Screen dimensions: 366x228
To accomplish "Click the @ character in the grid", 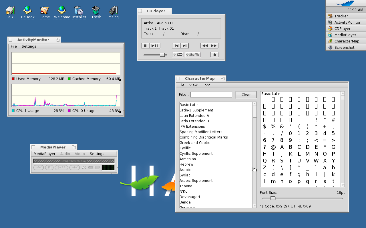I will pyautogui.click(x=273, y=147).
